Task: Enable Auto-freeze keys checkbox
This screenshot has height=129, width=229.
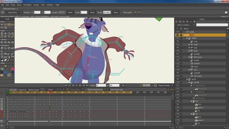Action: coord(109,90)
